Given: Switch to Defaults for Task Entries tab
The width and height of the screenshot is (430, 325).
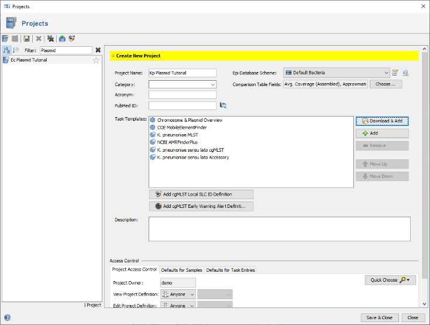Looking at the screenshot, I should [x=231, y=270].
